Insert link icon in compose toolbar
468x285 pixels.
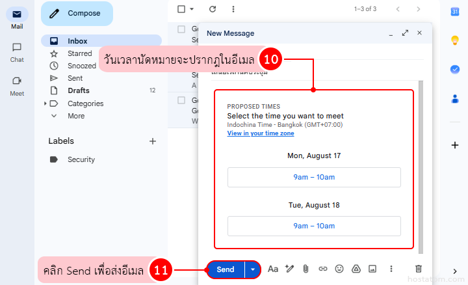click(x=322, y=269)
